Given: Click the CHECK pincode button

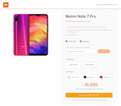Looking at the screenshot, I should coord(104,51).
